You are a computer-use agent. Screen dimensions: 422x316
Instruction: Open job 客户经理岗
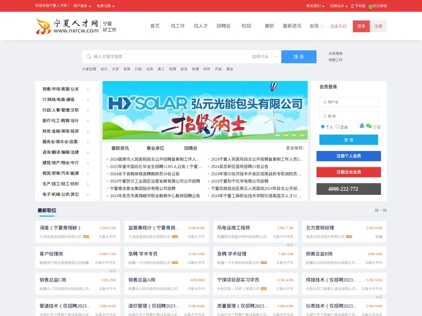point(51,253)
